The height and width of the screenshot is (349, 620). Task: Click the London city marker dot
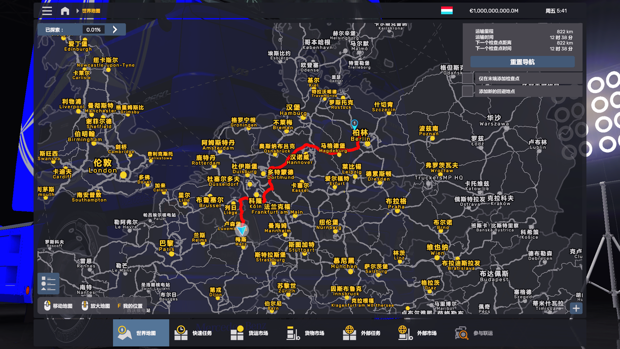coord(123,174)
